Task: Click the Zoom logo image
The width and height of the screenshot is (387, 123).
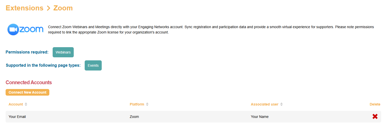Action: tap(25, 29)
